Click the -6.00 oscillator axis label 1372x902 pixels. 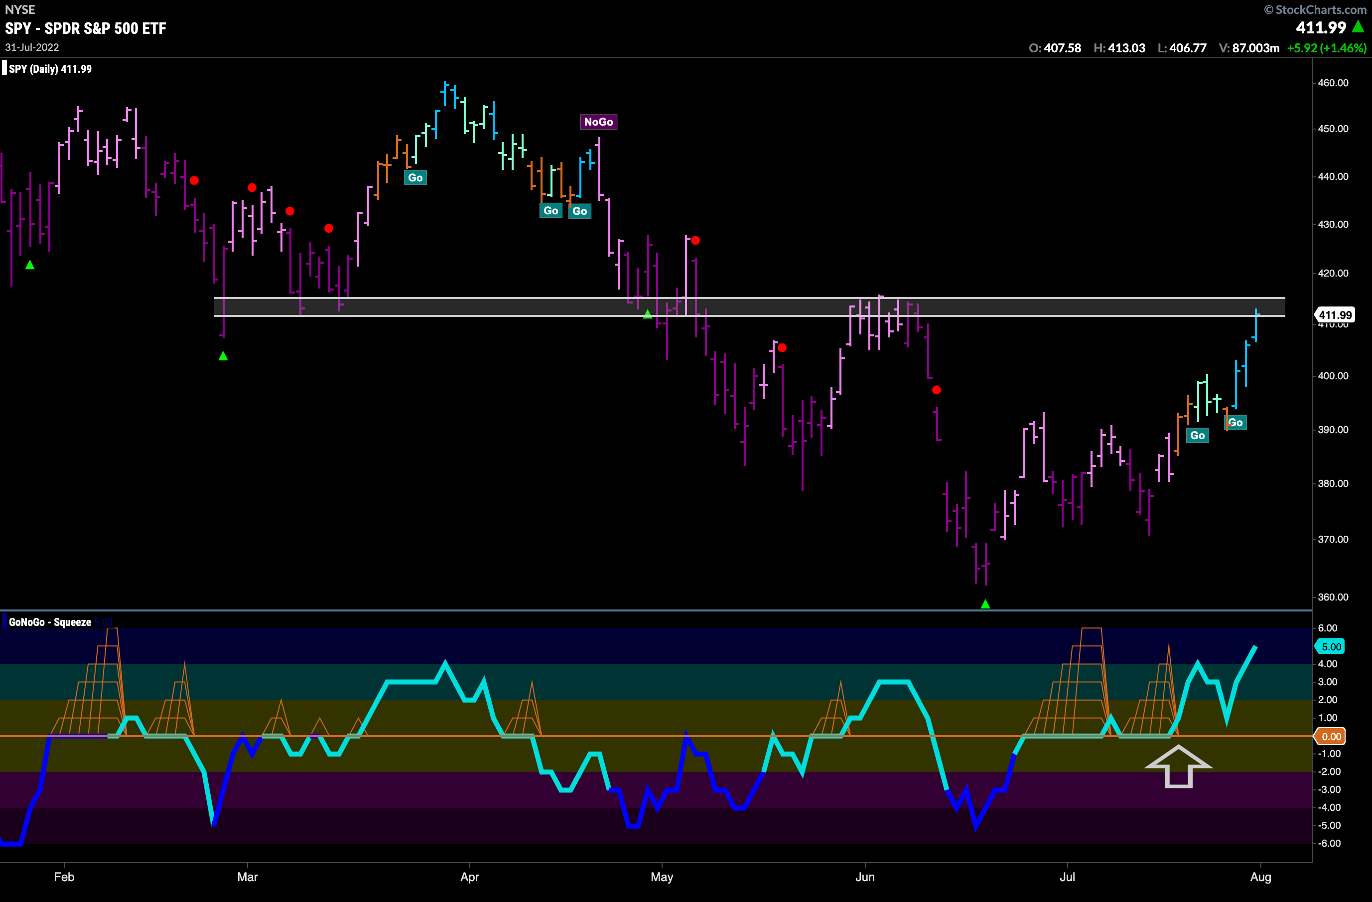point(1329,843)
